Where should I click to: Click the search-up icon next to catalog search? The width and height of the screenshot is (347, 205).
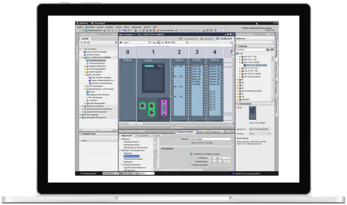click(x=272, y=50)
